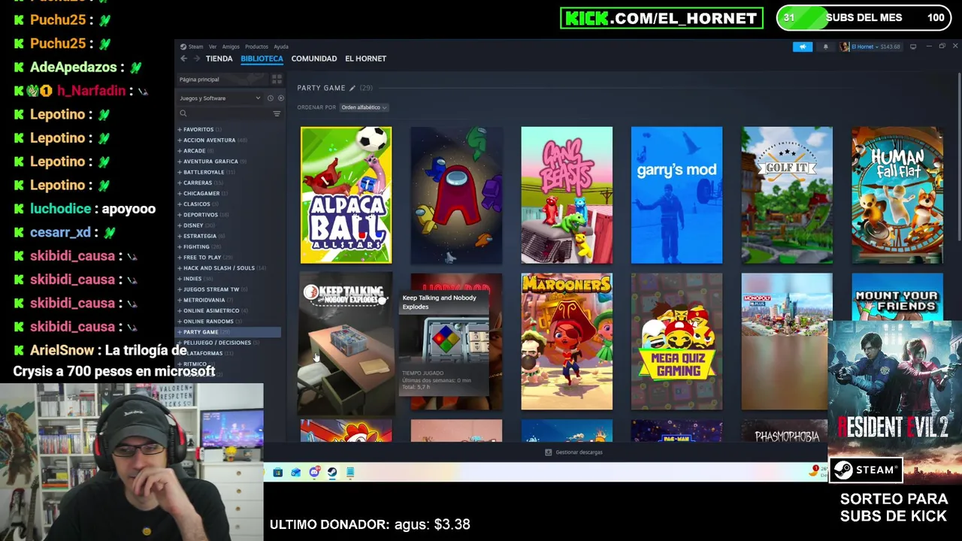Click the Página principal button
The height and width of the screenshot is (541, 962).
pos(222,79)
